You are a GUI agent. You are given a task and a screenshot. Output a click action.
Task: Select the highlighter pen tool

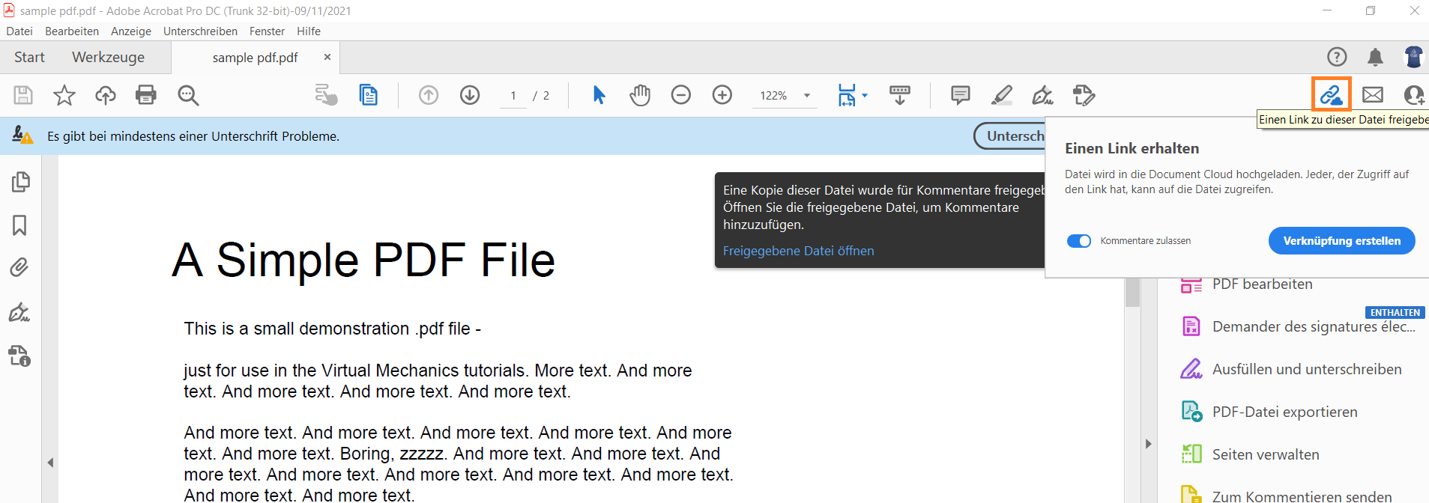click(1001, 95)
